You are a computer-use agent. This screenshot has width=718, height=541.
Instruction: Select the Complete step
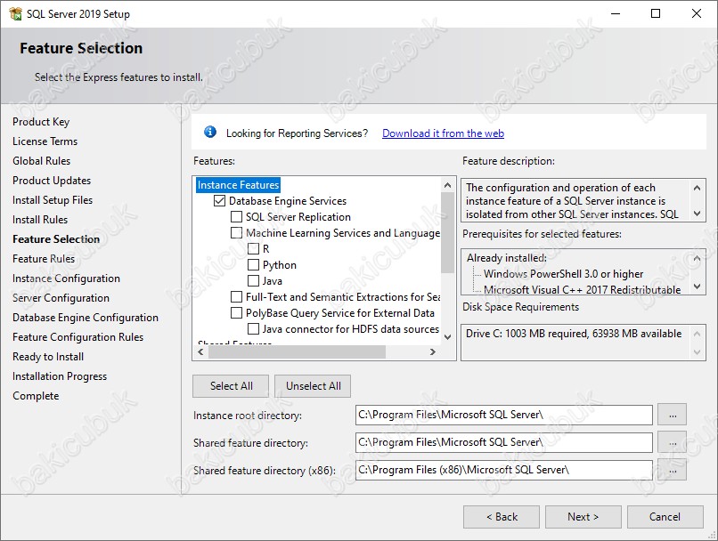coord(36,396)
